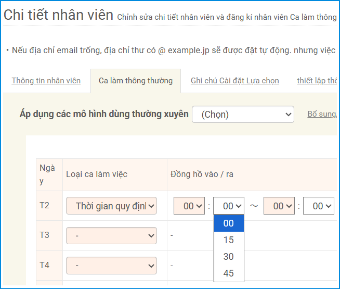
Task: Click the Đồng hồ vào / ra column header
Action: click(202, 174)
